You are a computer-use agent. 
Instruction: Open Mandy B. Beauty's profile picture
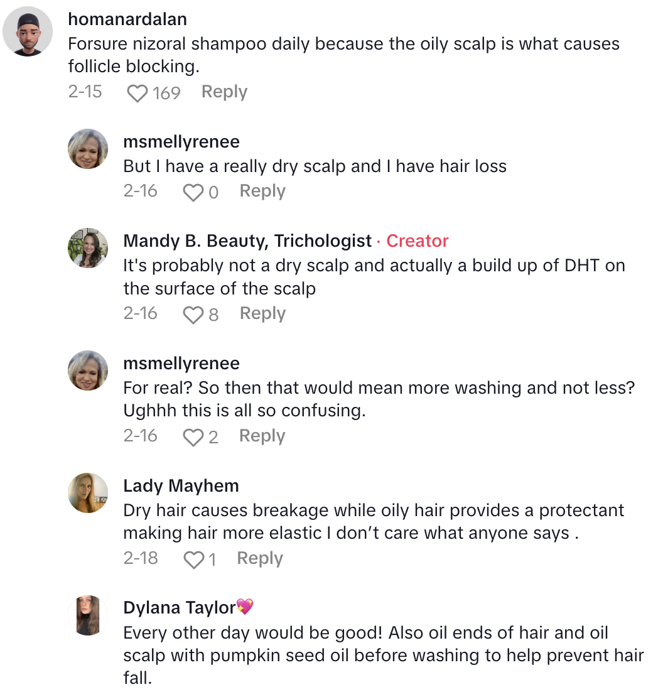click(x=88, y=248)
